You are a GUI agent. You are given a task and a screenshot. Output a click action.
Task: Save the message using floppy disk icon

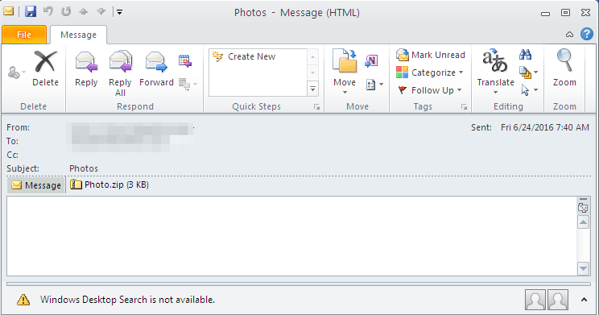tap(31, 11)
